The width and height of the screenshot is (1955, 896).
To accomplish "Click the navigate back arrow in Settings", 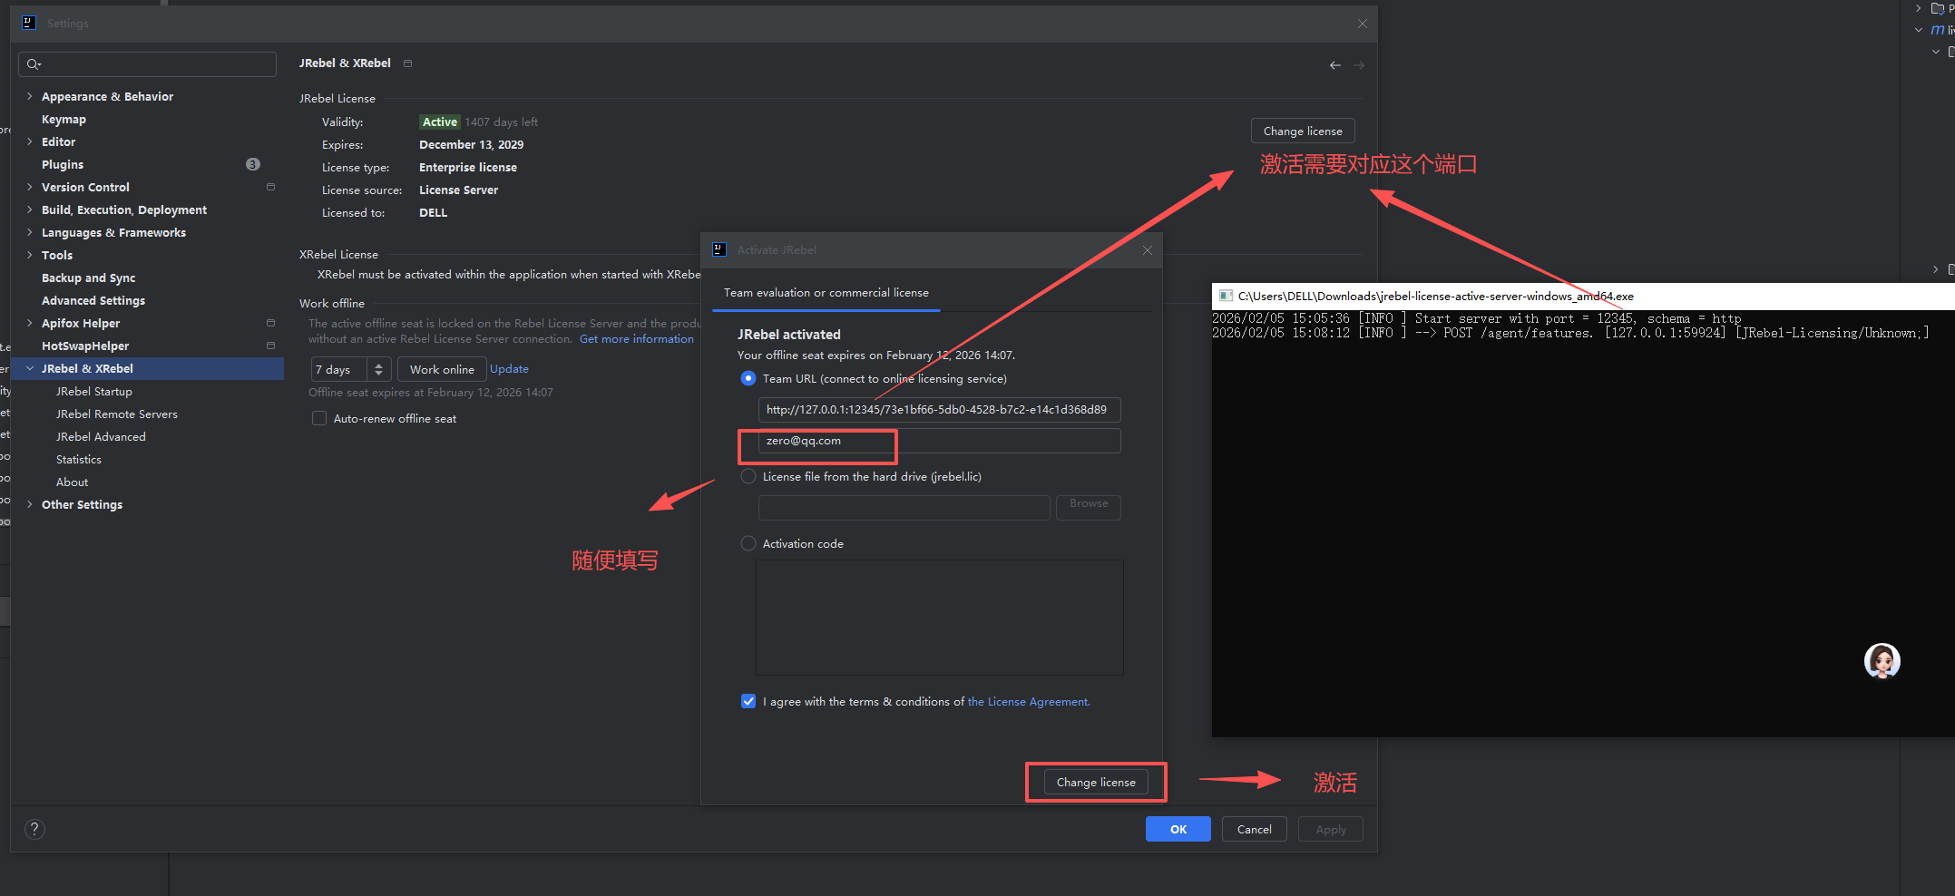I will pyautogui.click(x=1335, y=65).
